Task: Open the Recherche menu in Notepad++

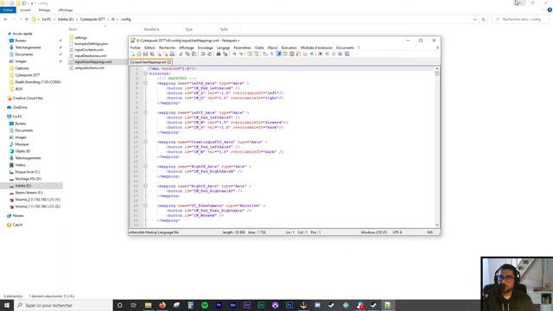Action: pos(167,48)
